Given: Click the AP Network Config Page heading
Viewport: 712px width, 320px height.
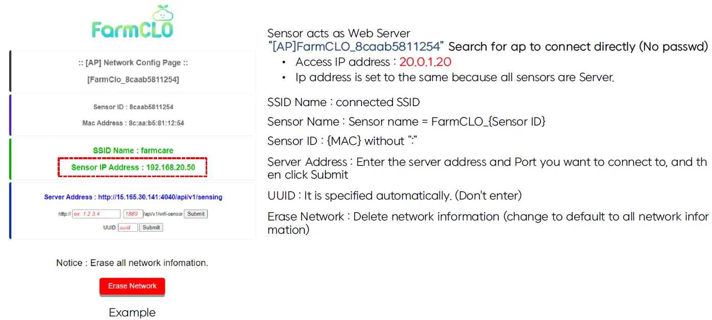Looking at the screenshot, I should coord(133,63).
